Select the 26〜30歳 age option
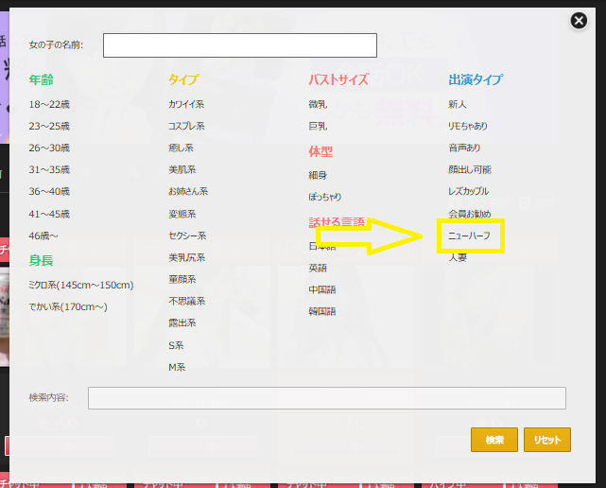606x488 pixels. (49, 148)
